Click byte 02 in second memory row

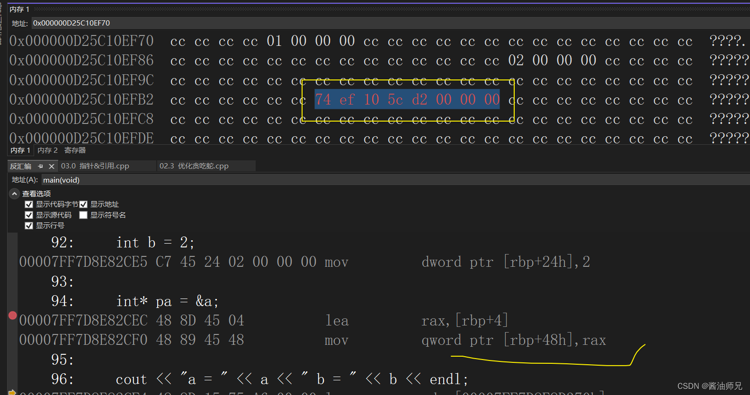[516, 61]
